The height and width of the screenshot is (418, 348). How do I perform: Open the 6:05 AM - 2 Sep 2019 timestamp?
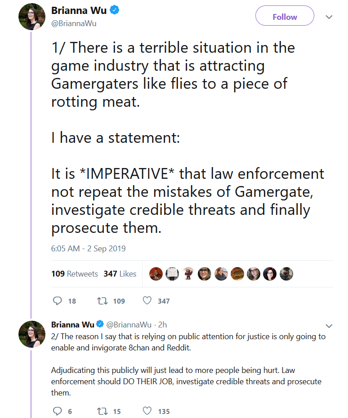88,249
